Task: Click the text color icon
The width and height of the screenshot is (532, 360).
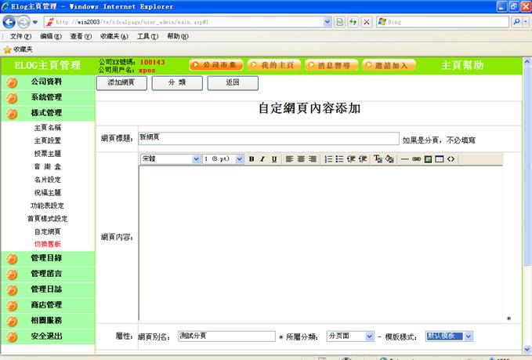Action: (378, 159)
